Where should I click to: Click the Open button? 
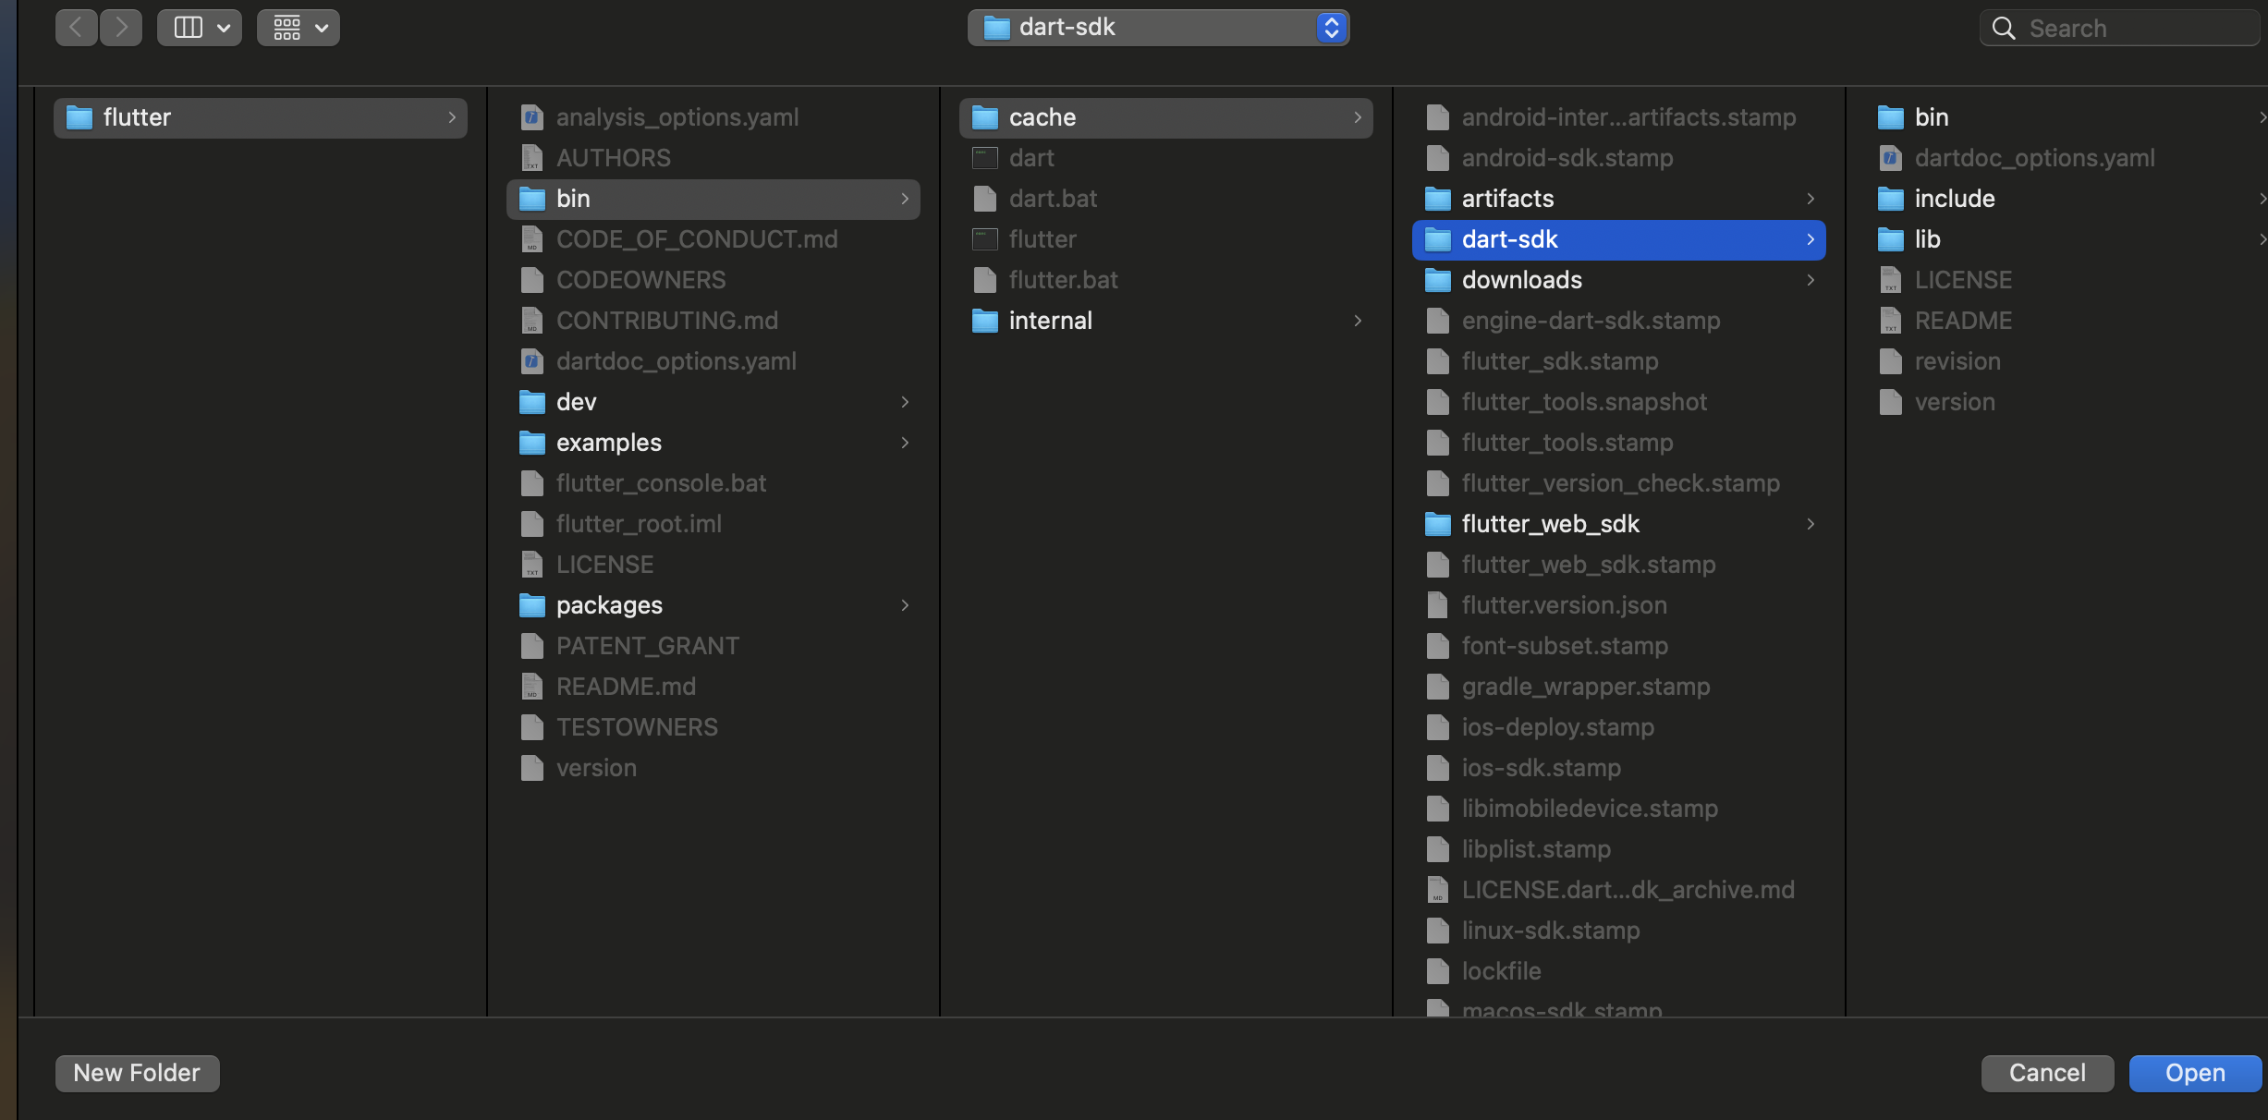(2194, 1073)
